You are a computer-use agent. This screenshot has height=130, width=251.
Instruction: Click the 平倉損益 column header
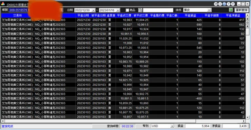point(191,16)
